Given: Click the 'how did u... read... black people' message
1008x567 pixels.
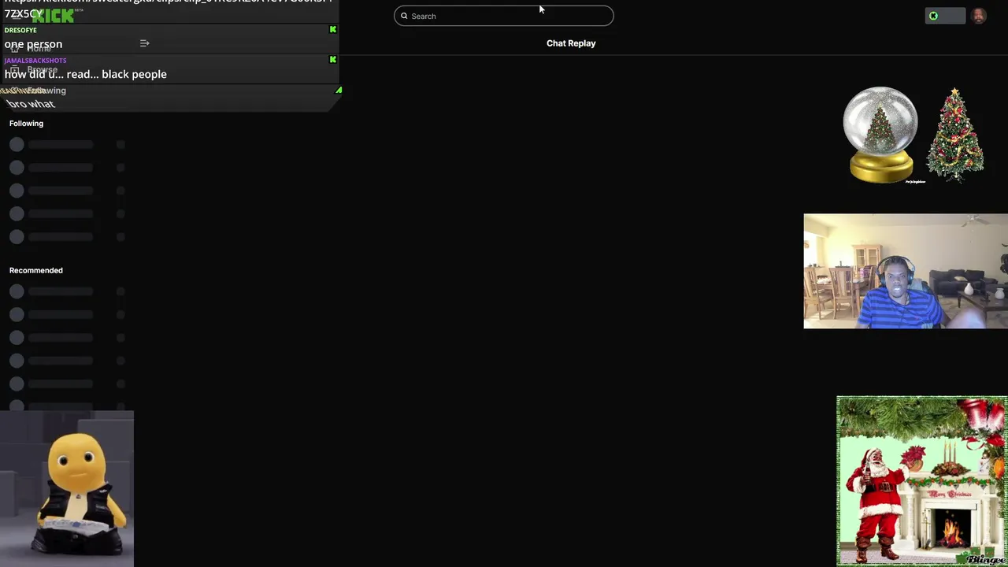Looking at the screenshot, I should pos(86,74).
